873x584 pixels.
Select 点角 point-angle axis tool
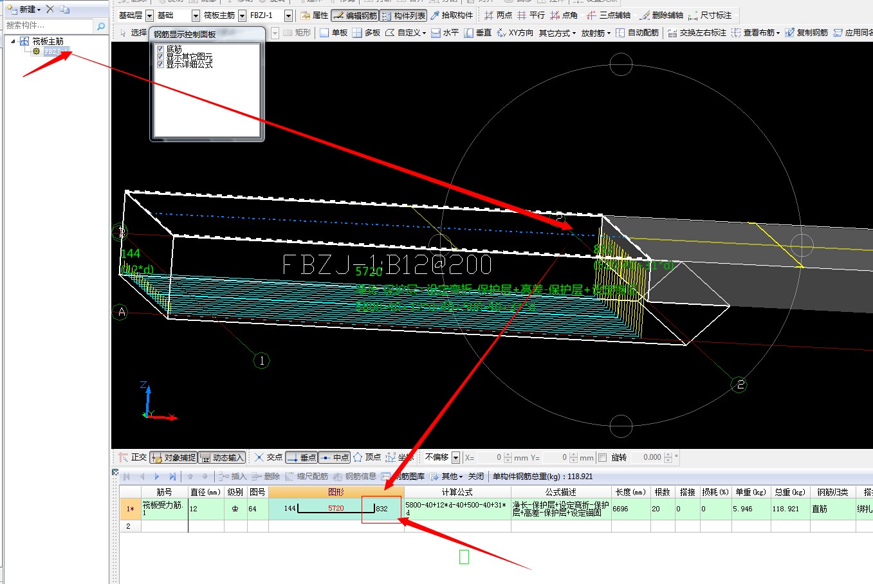[564, 15]
